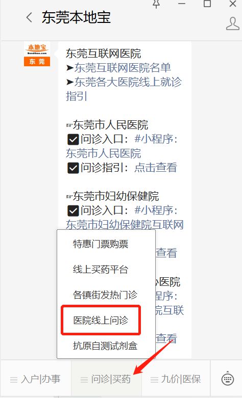This screenshot has width=242, height=398.
Task: Expand the 九价|医保 bottom menu
Action: tap(176, 379)
